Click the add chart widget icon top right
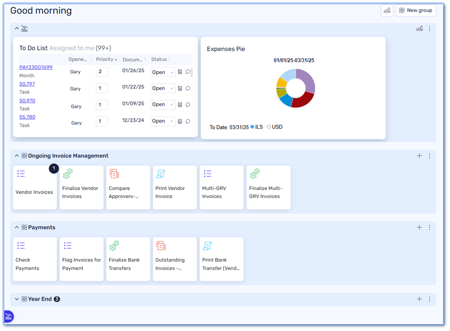This screenshot has height=331, width=450. click(387, 10)
